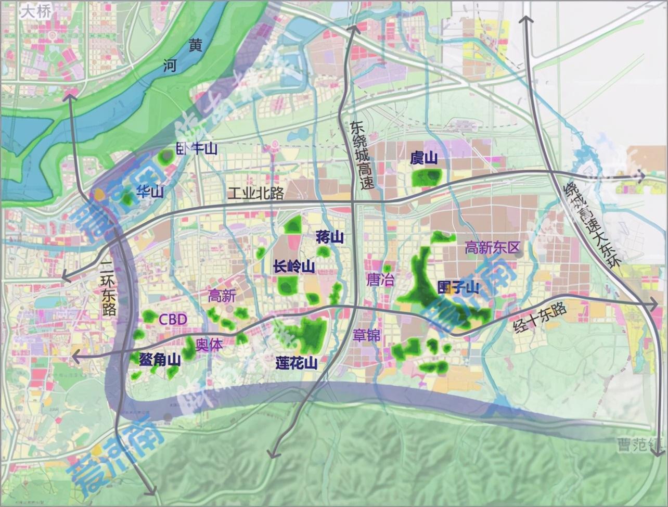Click the CBD label
Viewport: 668px width, 507px height.
173,319
